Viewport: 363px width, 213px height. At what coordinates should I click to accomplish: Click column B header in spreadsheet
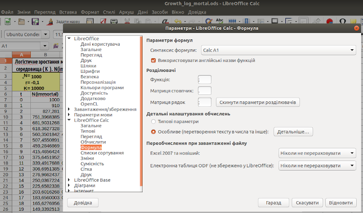point(45,55)
